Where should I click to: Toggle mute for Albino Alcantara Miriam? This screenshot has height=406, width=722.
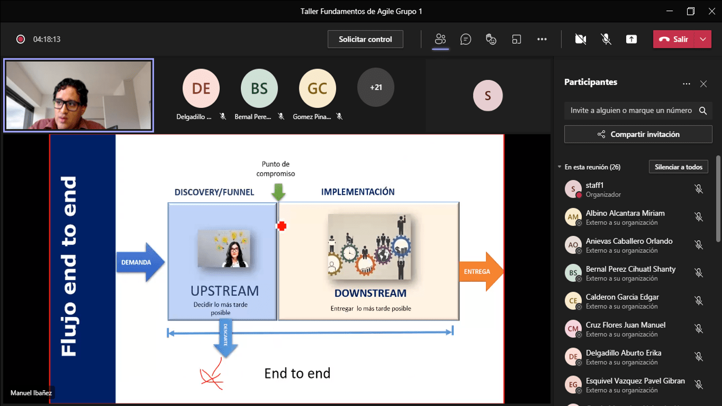(x=698, y=217)
